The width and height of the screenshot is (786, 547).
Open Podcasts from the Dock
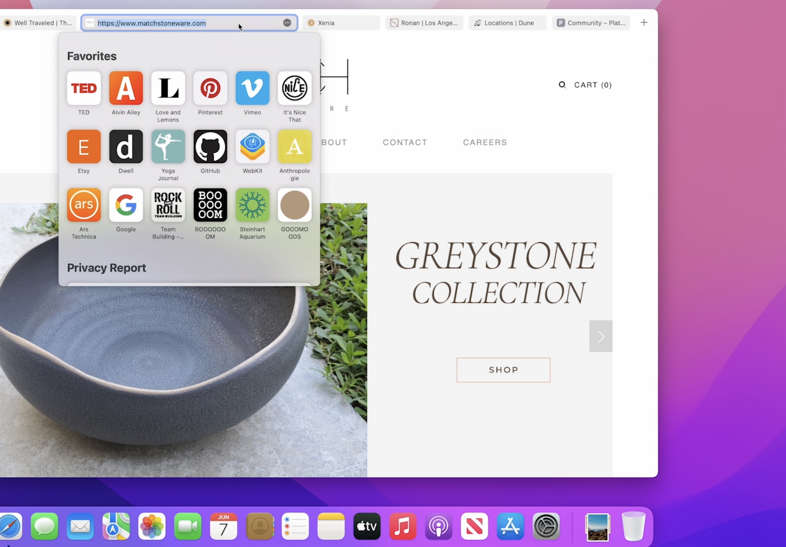click(438, 526)
